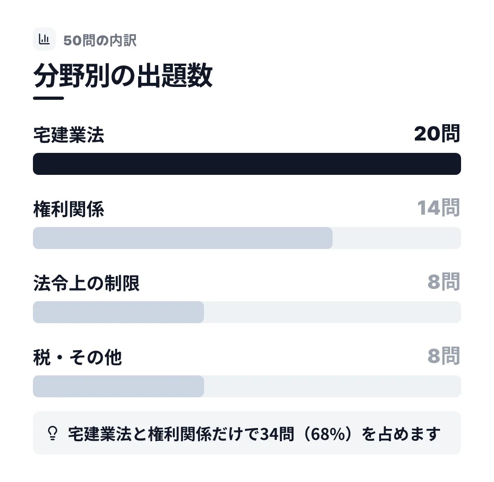The width and height of the screenshot is (494, 482).
Task: Click the 8問 count for 法令上の制限
Action: point(444,282)
